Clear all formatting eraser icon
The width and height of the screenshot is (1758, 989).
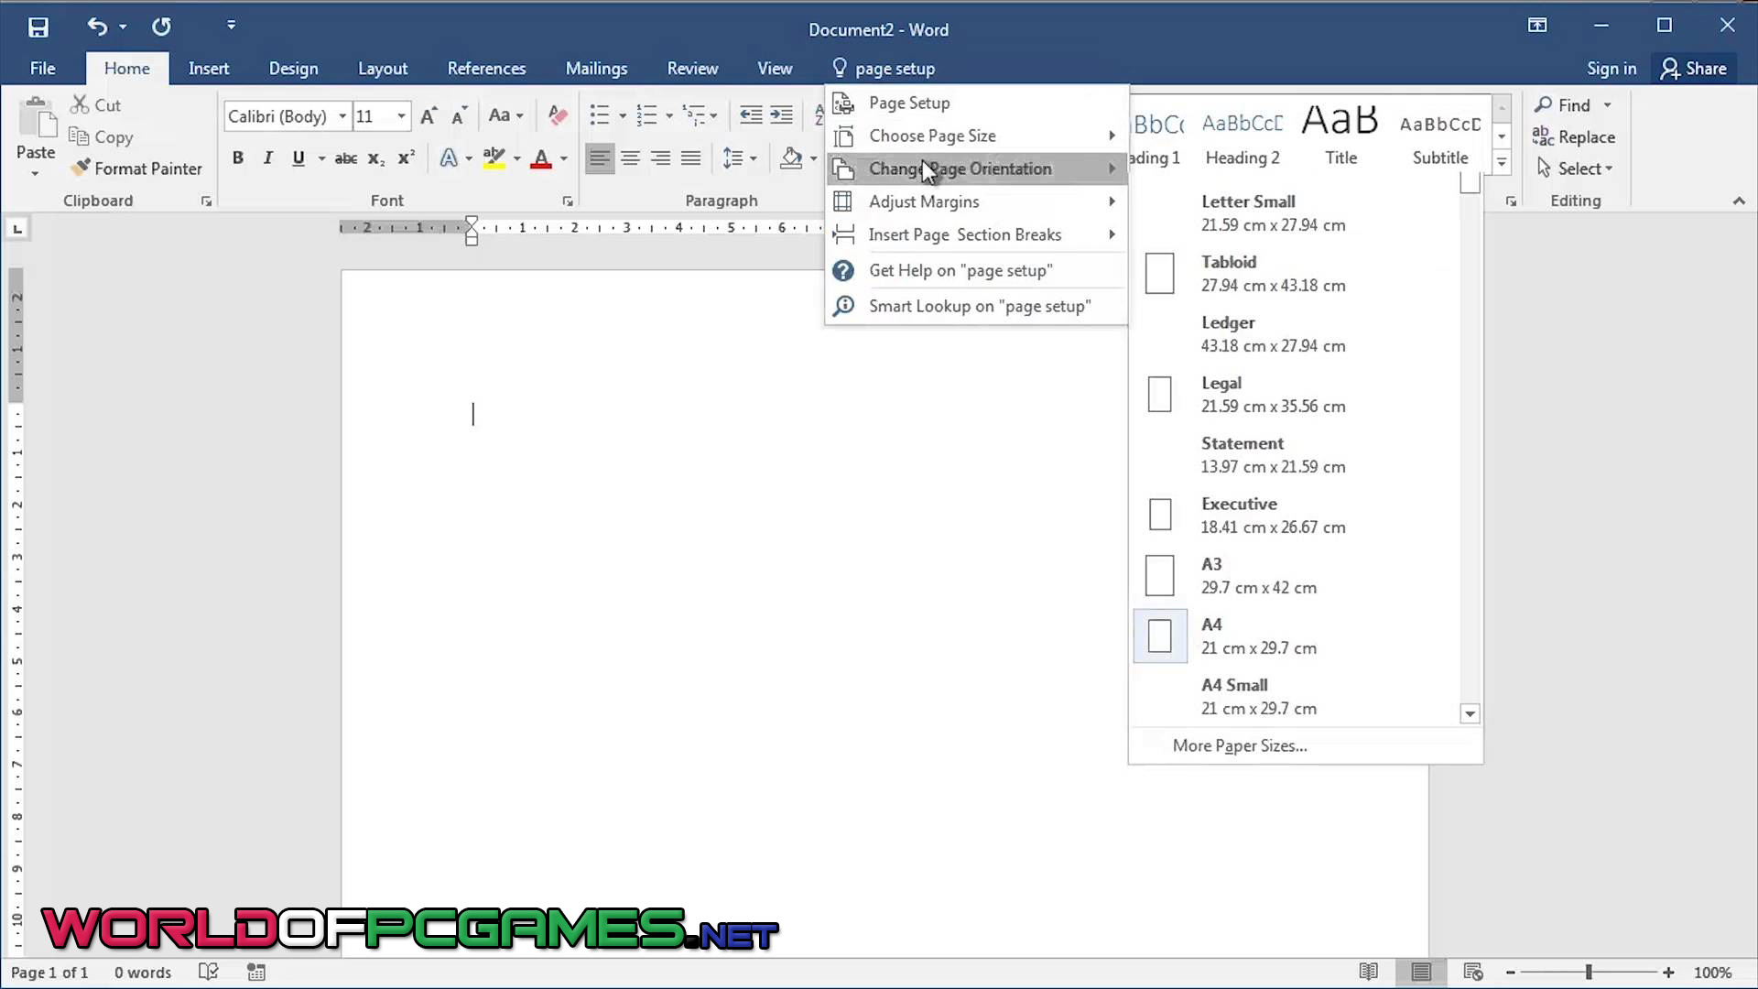click(557, 116)
